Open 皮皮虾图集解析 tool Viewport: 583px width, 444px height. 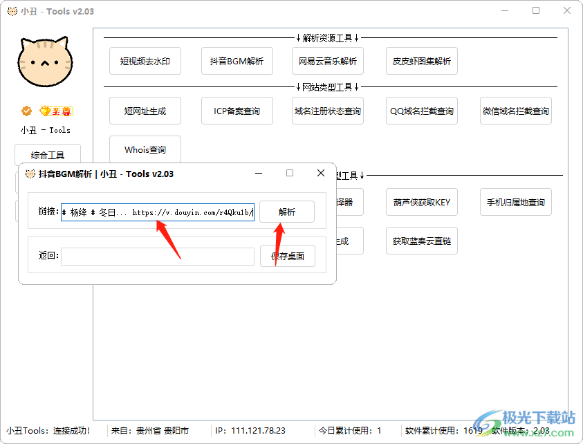point(422,61)
